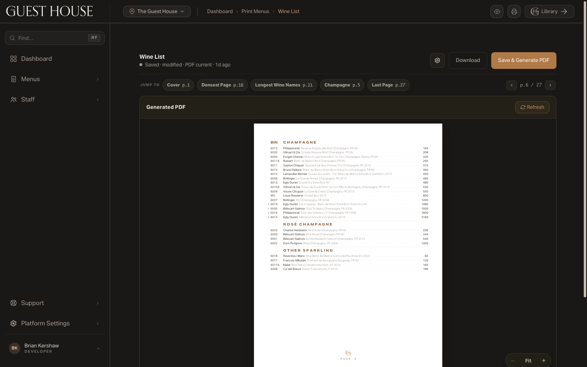
Task: Toggle the preview eye icon
Action: (x=497, y=11)
